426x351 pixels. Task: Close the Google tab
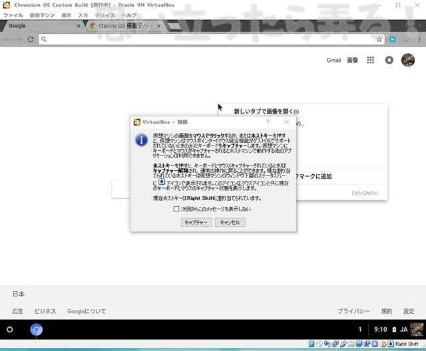[x=79, y=26]
